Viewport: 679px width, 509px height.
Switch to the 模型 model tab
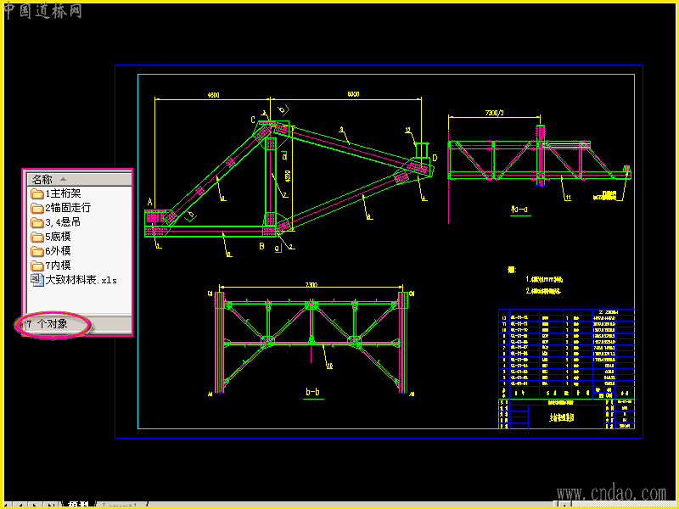(78, 504)
